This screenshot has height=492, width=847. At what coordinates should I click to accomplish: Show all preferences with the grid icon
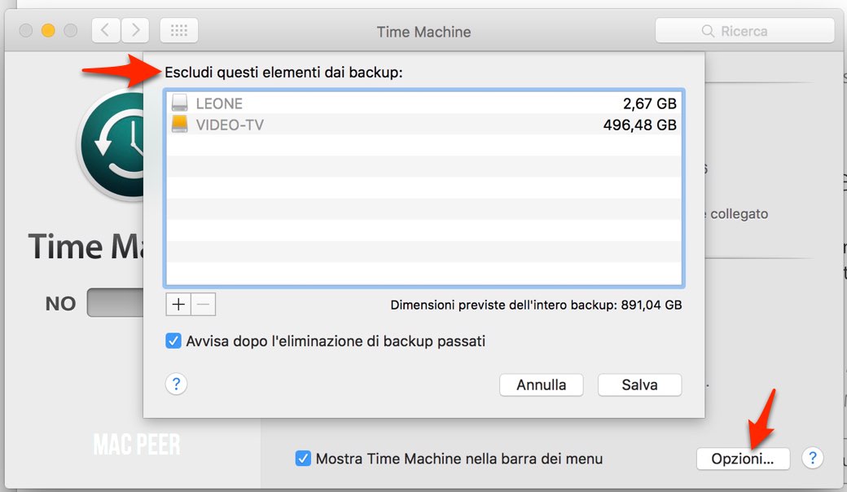coord(179,30)
